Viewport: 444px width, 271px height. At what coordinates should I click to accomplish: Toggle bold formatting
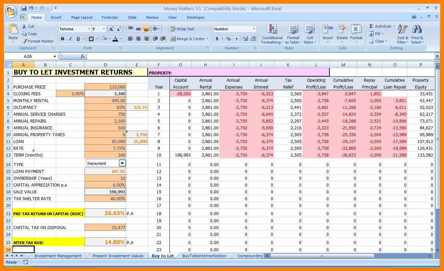tap(62, 39)
